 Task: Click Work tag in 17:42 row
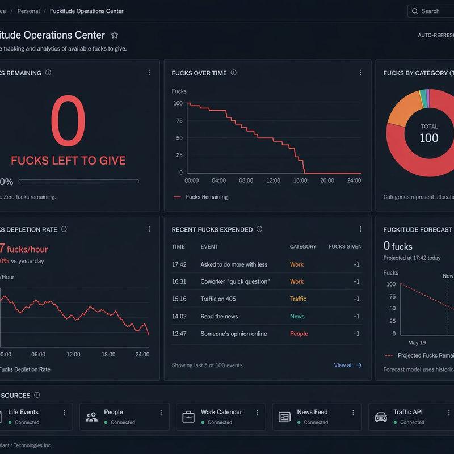(297, 264)
